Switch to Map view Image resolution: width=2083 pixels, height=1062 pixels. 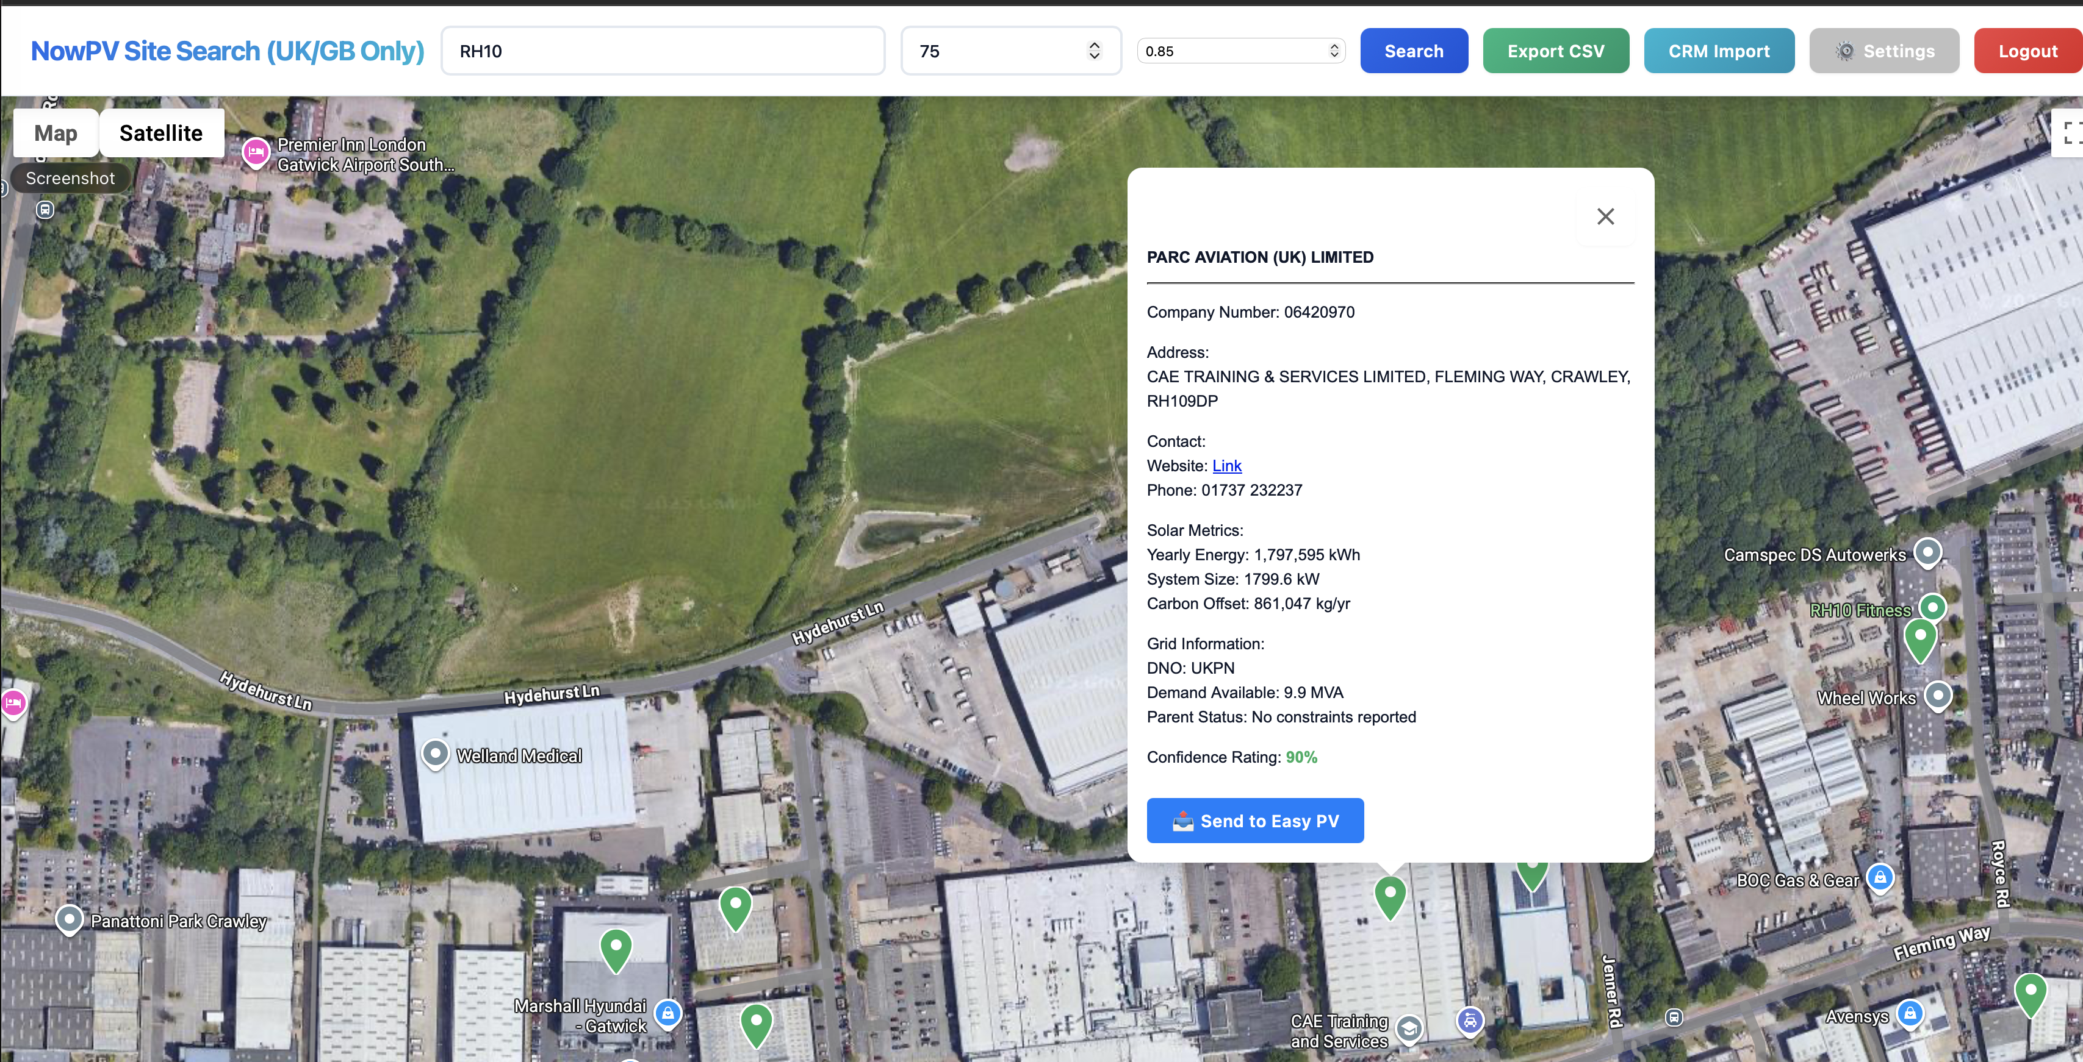(55, 132)
